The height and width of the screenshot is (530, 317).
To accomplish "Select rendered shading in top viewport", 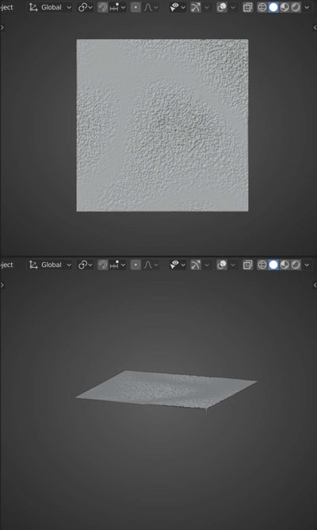I will (296, 7).
